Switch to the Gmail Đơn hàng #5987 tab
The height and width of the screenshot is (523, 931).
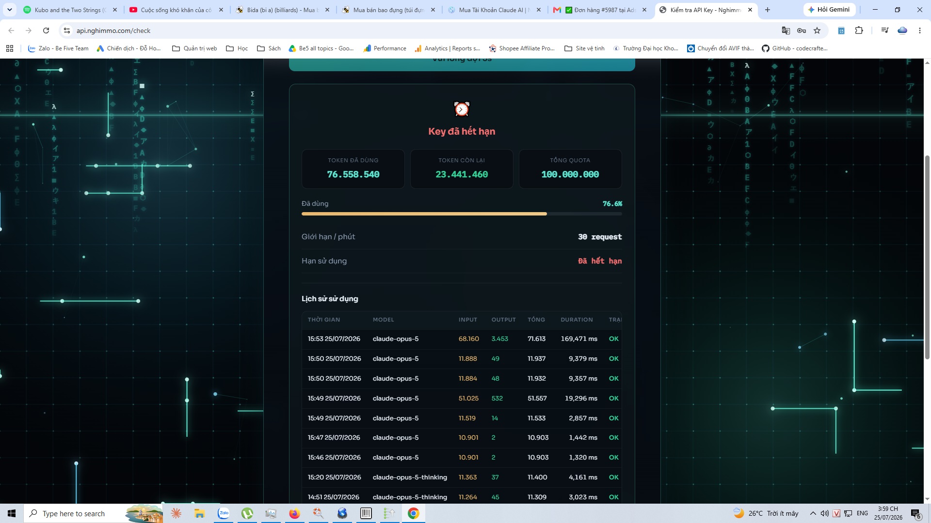click(601, 10)
